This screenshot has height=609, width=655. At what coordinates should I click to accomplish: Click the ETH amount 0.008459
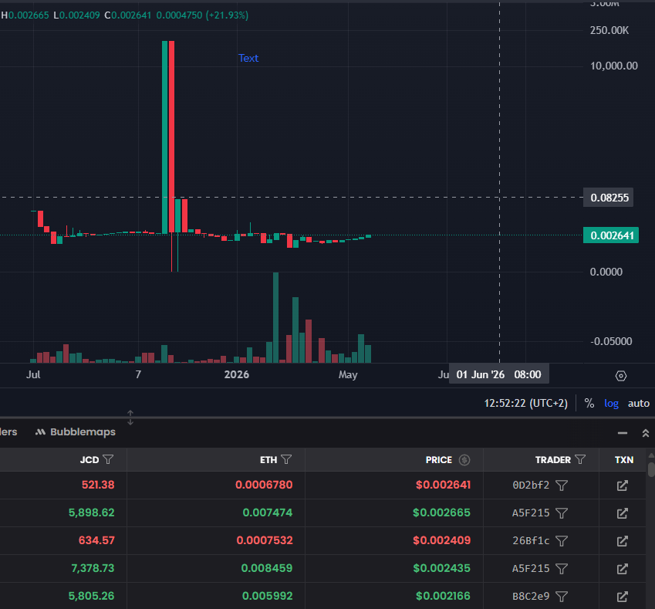click(267, 568)
